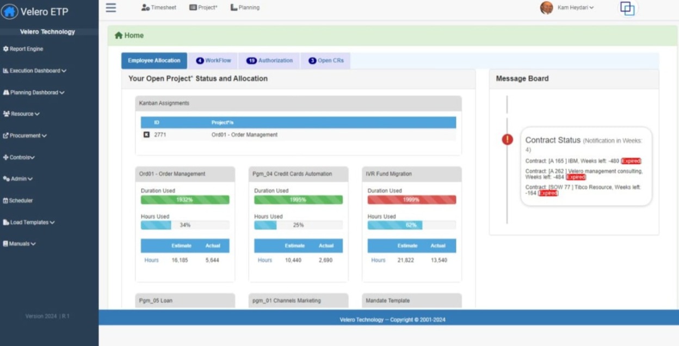The width and height of the screenshot is (679, 346).
Task: Open the Kam Heydari user dropdown
Action: [576, 8]
